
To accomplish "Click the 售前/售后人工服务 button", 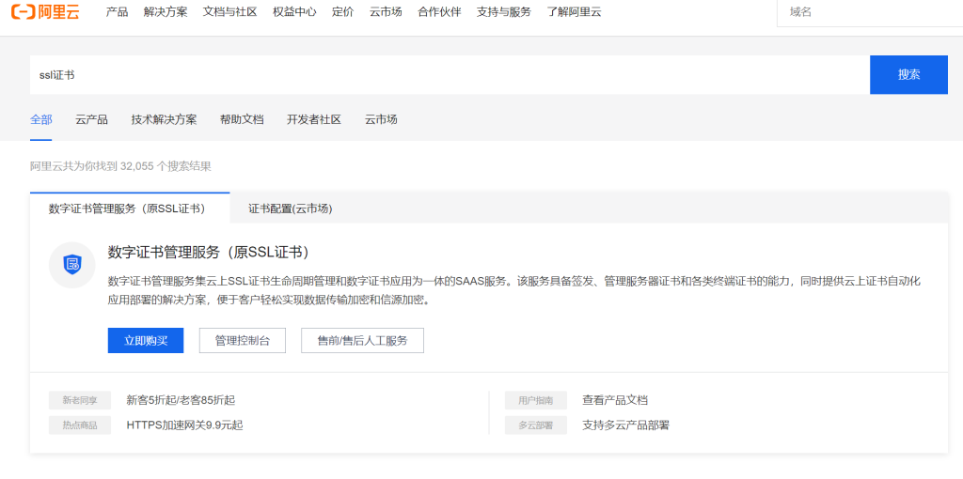I will click(362, 340).
